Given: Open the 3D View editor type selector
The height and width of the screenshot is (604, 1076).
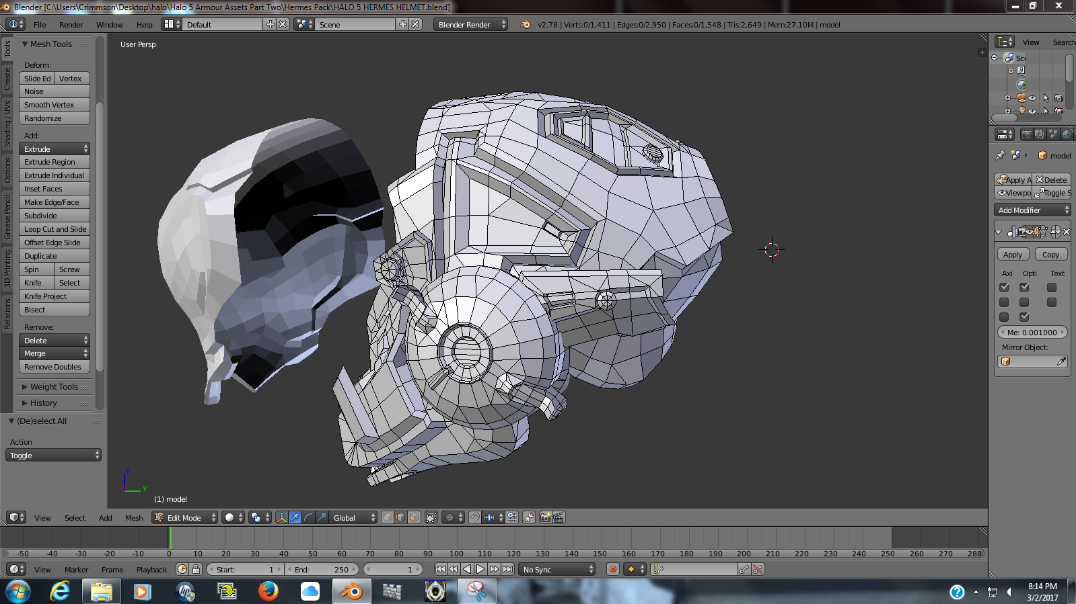Looking at the screenshot, I should click(x=16, y=517).
